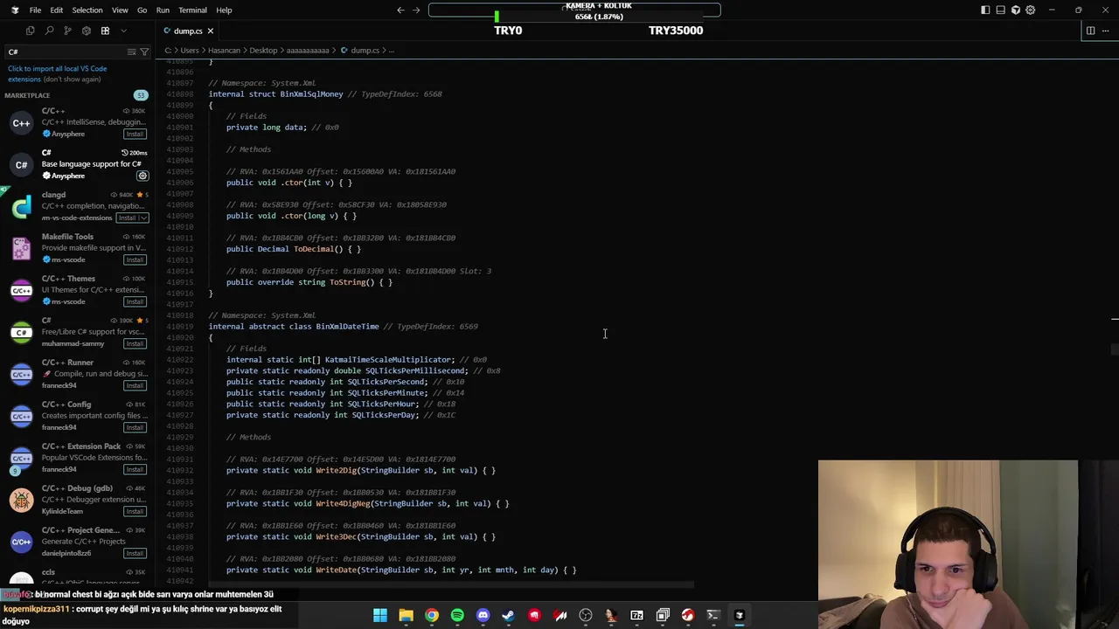Clear extensions search results icon
1119x629 pixels.
coord(131,52)
